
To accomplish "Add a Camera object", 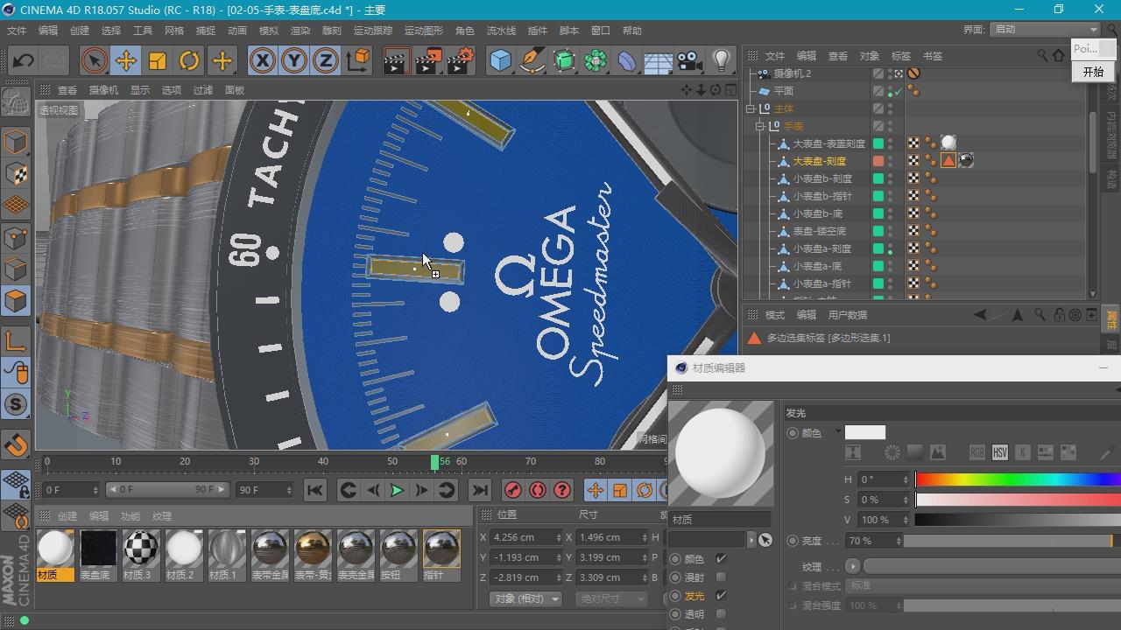I will tap(689, 60).
